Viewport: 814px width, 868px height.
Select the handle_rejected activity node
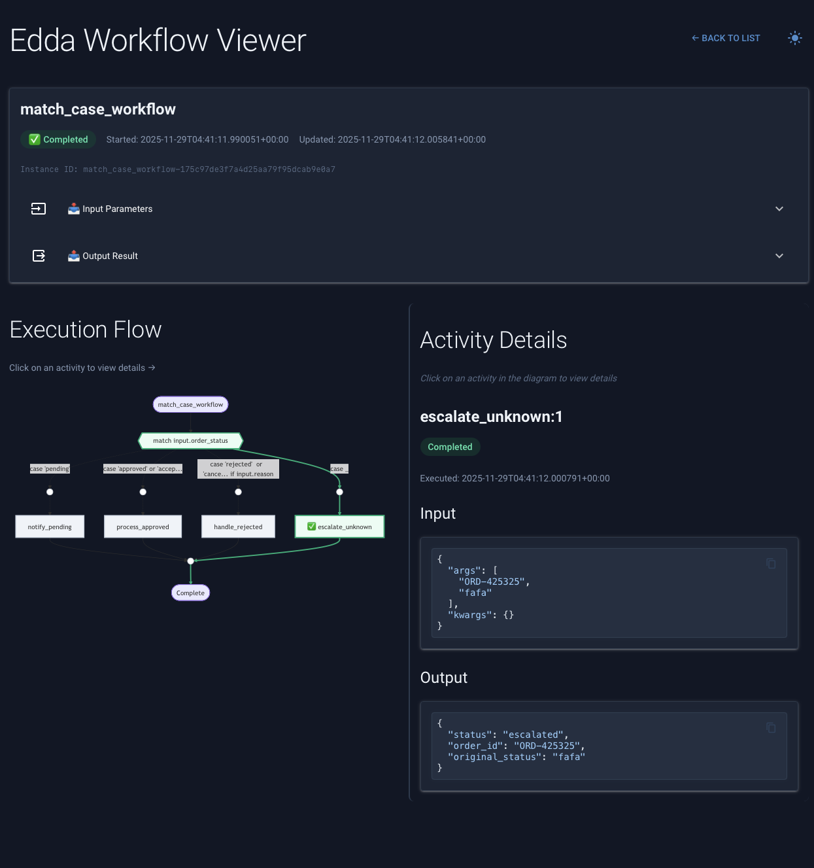pos(238,527)
